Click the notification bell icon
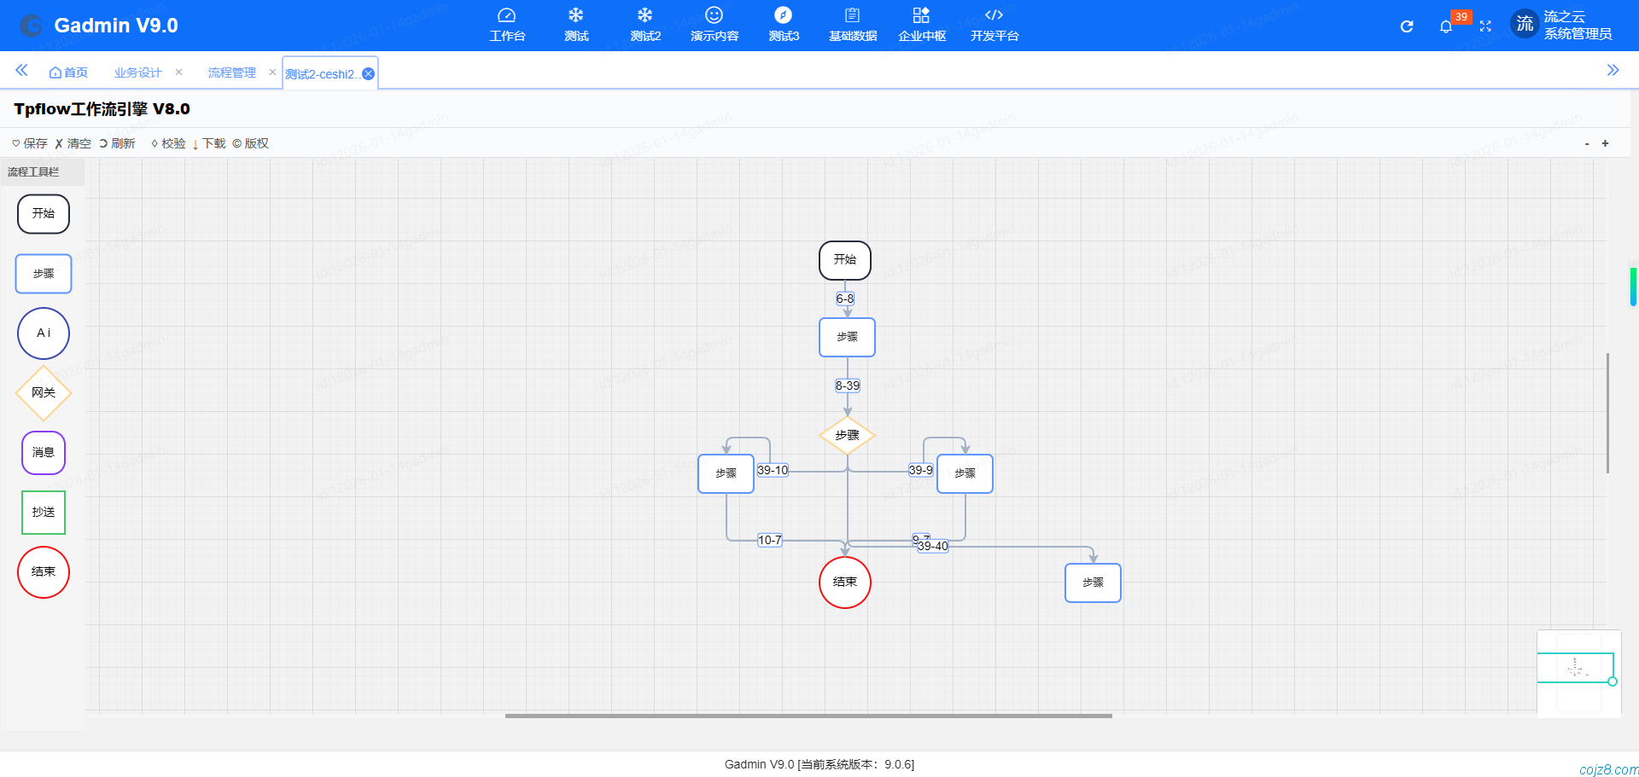This screenshot has width=1639, height=777. (1445, 26)
